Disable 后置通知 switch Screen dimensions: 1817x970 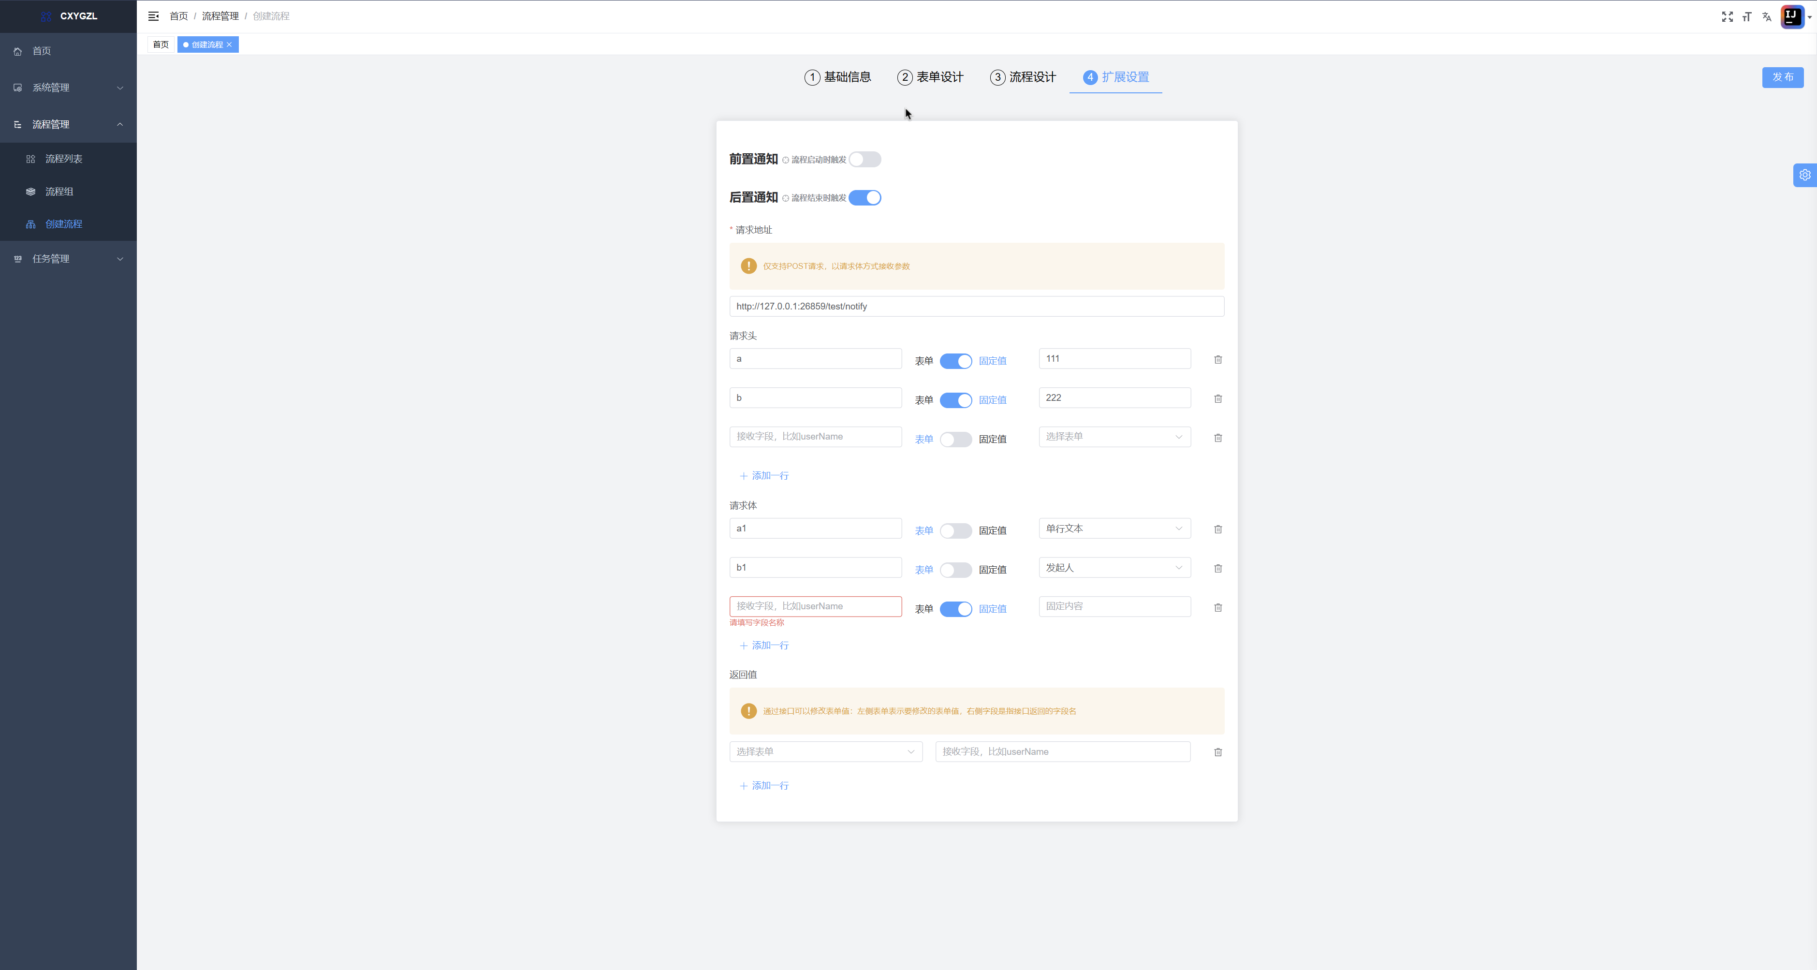pos(865,197)
